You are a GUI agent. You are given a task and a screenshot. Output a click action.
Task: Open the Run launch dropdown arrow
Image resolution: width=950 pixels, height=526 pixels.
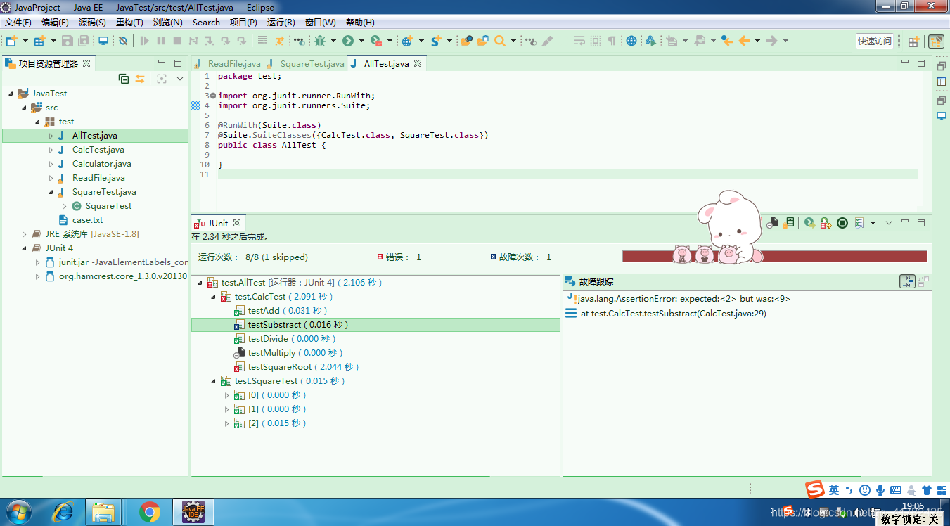pos(361,41)
